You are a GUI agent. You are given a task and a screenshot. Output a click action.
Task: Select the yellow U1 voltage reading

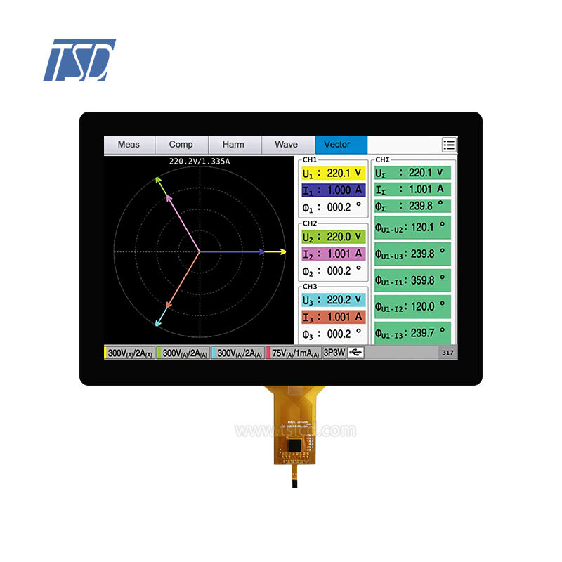tap(333, 174)
